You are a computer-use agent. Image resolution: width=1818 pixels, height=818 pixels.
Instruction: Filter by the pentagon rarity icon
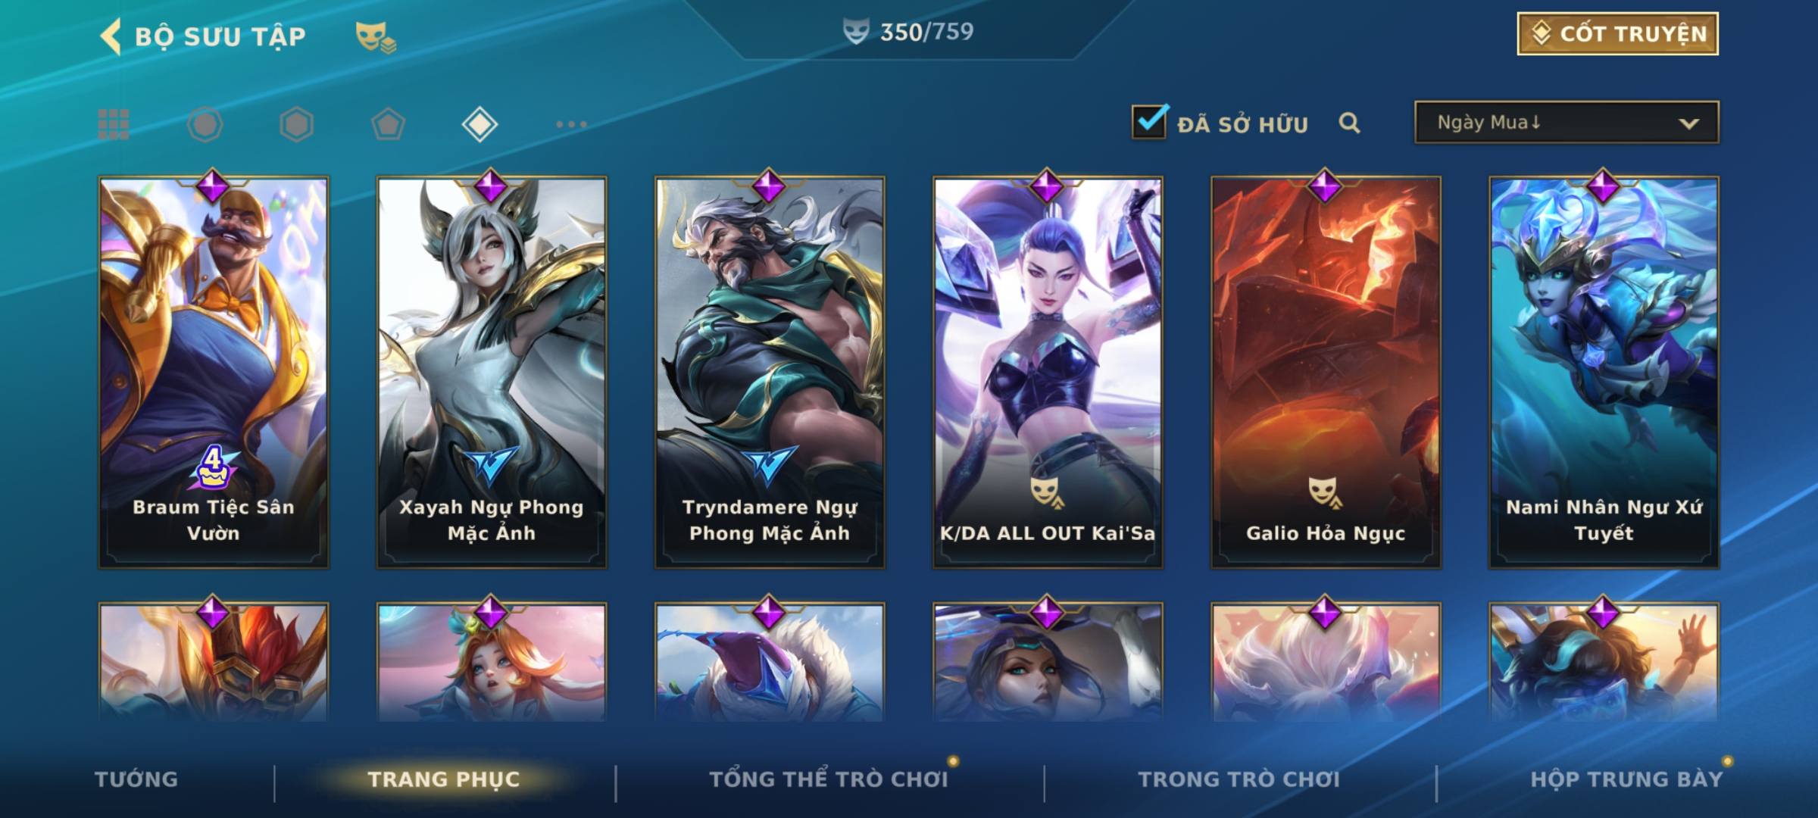pos(388,124)
